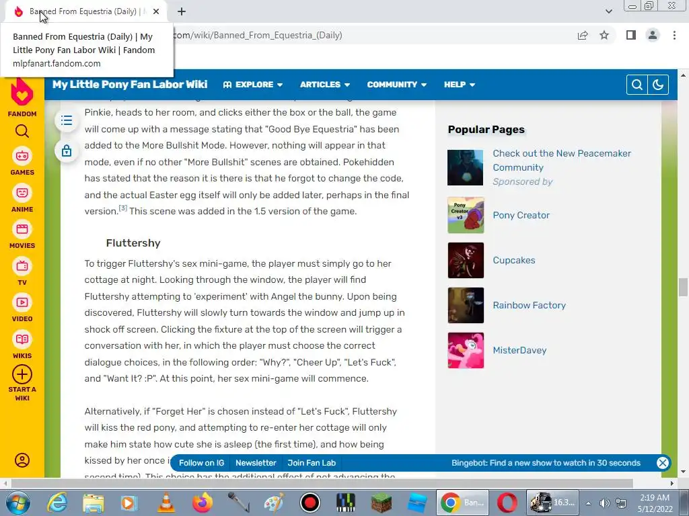Click the Newsletter link
Image resolution: width=689 pixels, height=516 pixels.
(x=256, y=463)
